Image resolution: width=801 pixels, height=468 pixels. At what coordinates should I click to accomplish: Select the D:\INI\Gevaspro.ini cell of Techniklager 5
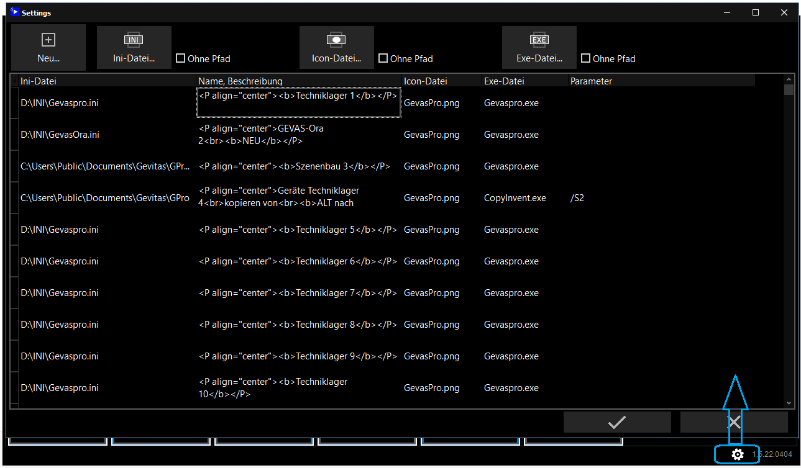pos(108,230)
